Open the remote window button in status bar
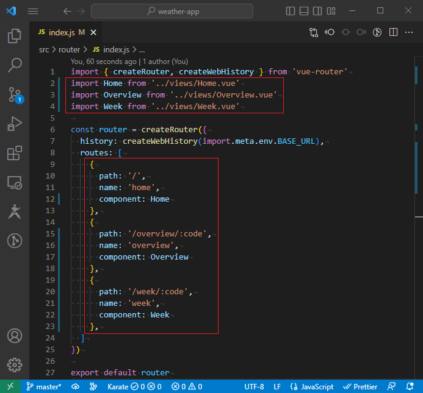This screenshot has width=423, height=393. pyautogui.click(x=10, y=386)
